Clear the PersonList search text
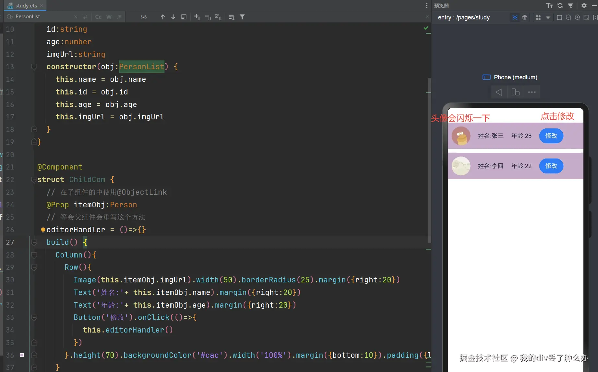The image size is (598, 372). 76,17
